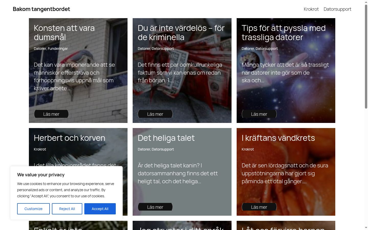Click the Customize cookie button
The image size is (368, 230).
tap(33, 209)
